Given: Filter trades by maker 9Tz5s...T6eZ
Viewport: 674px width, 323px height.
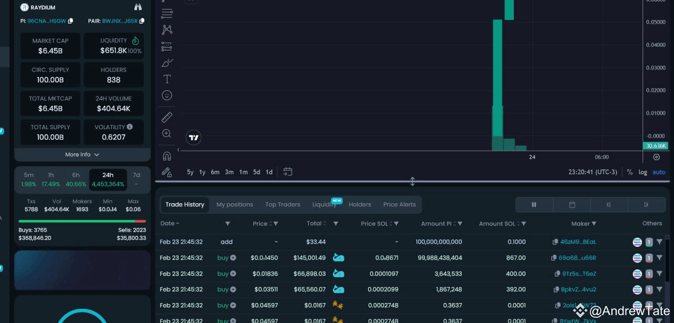Looking at the screenshot, I should click(659, 274).
